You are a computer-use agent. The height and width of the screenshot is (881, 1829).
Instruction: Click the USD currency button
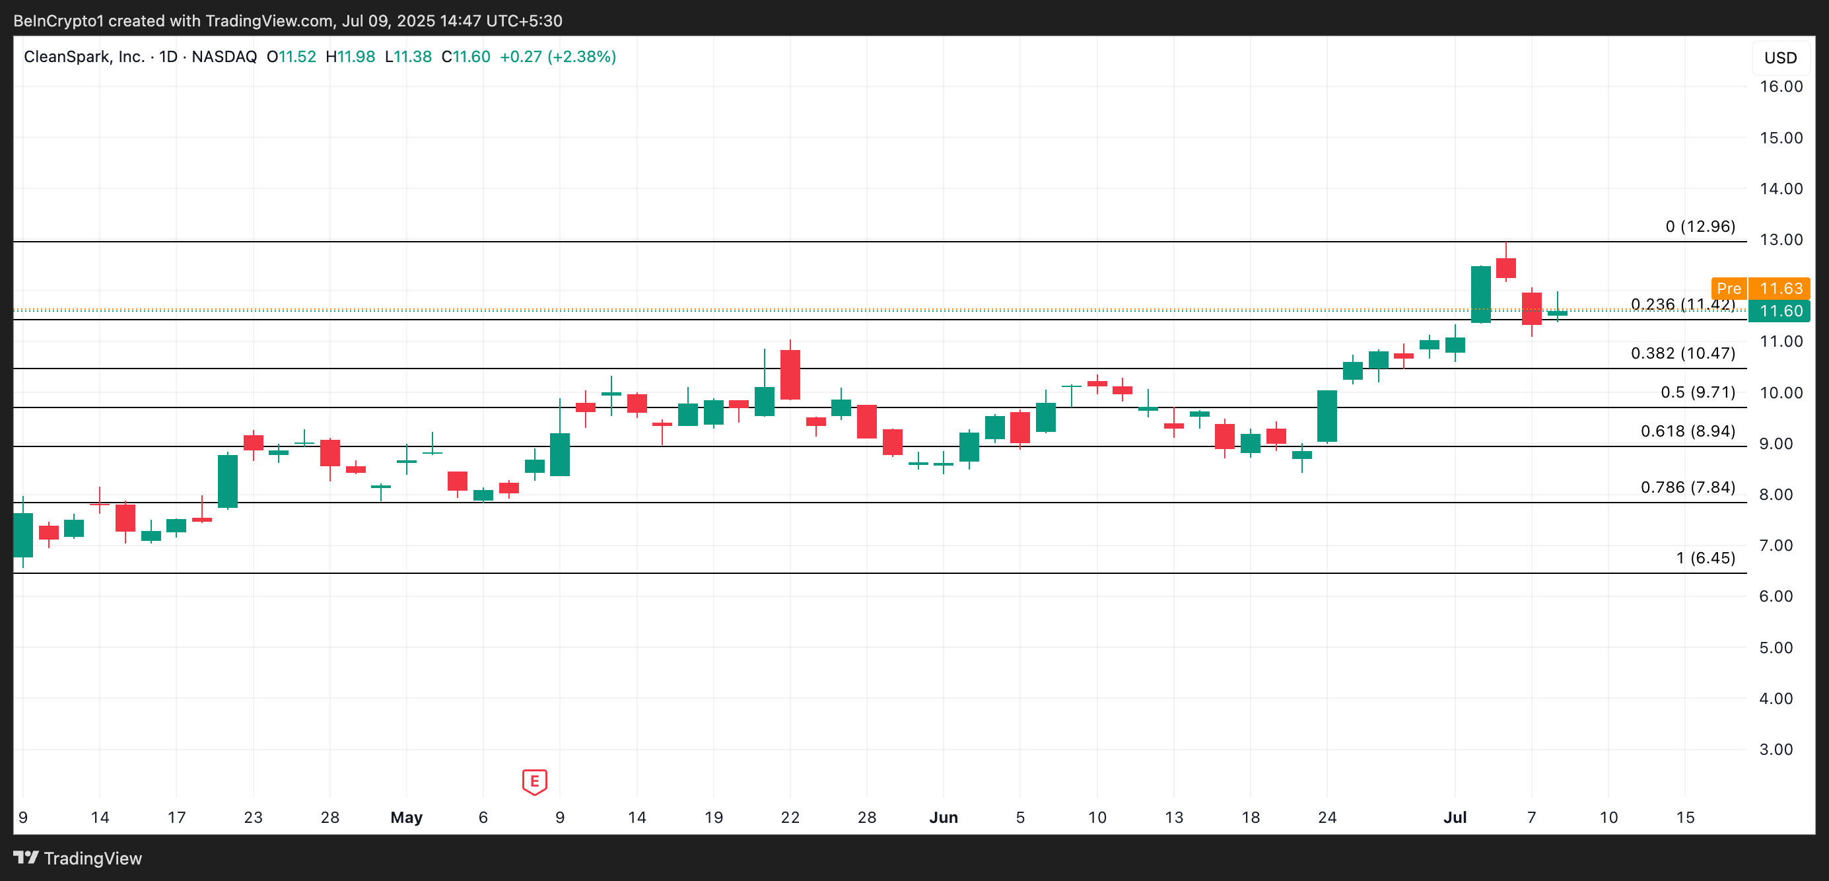(1780, 58)
